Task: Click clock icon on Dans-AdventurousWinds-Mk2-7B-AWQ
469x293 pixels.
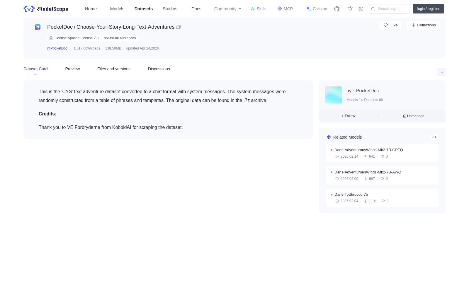Action: pyautogui.click(x=337, y=179)
